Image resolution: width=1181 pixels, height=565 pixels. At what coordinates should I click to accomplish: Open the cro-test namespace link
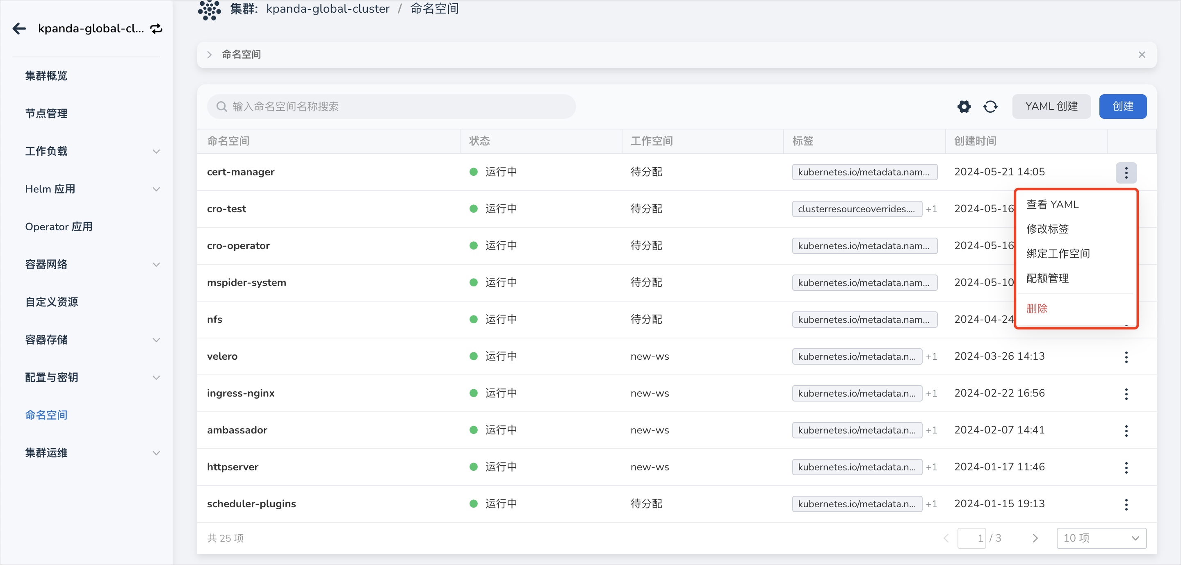point(226,209)
